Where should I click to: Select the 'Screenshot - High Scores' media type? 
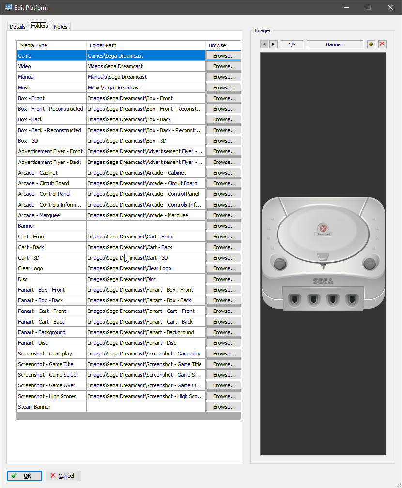click(51, 396)
